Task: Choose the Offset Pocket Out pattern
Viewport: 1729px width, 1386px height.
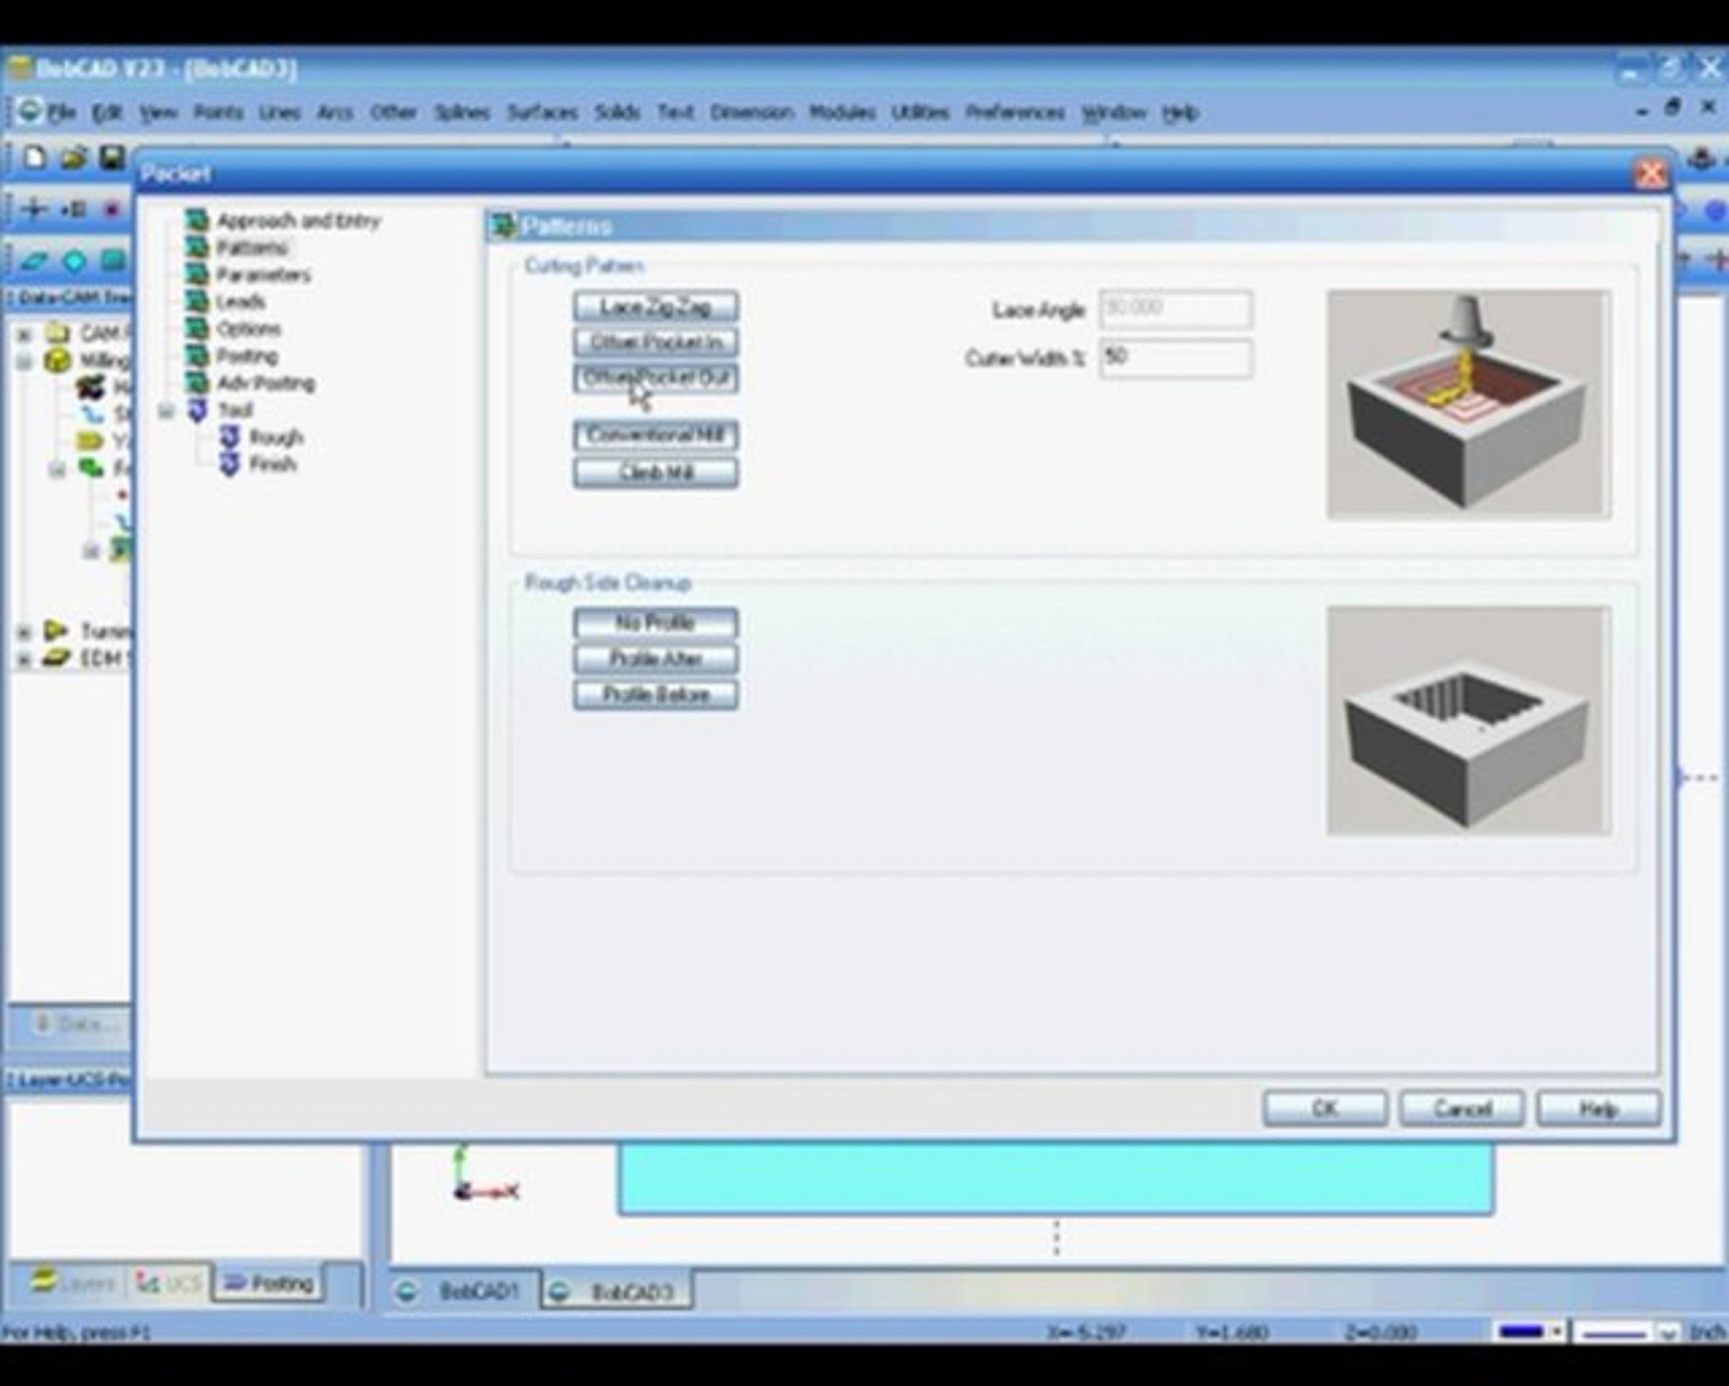Action: [656, 377]
